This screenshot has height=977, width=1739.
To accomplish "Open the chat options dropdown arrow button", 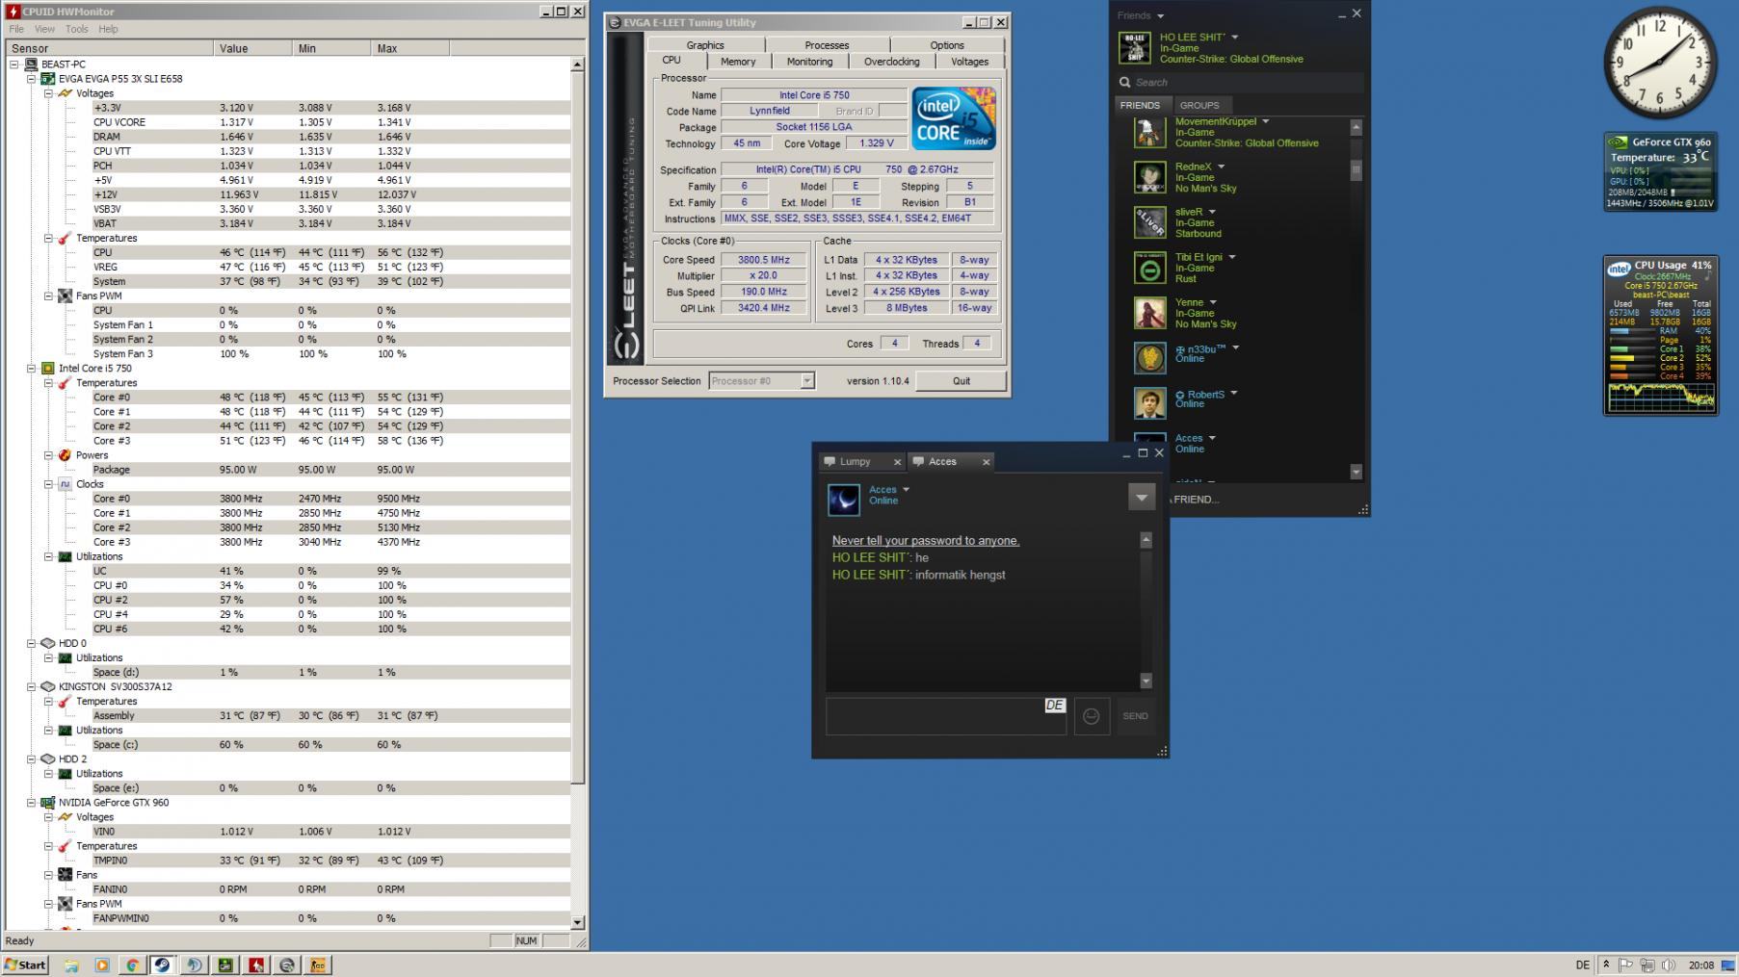I will pyautogui.click(x=1142, y=498).
